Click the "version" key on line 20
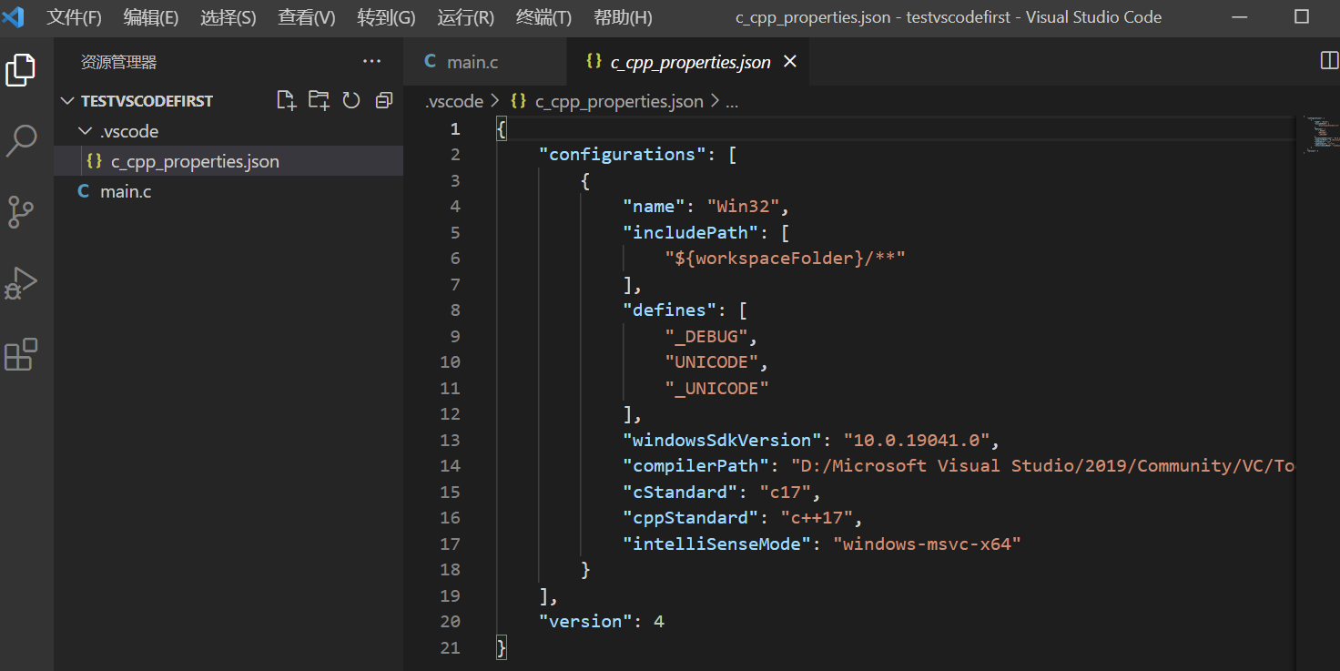 pyautogui.click(x=585, y=622)
